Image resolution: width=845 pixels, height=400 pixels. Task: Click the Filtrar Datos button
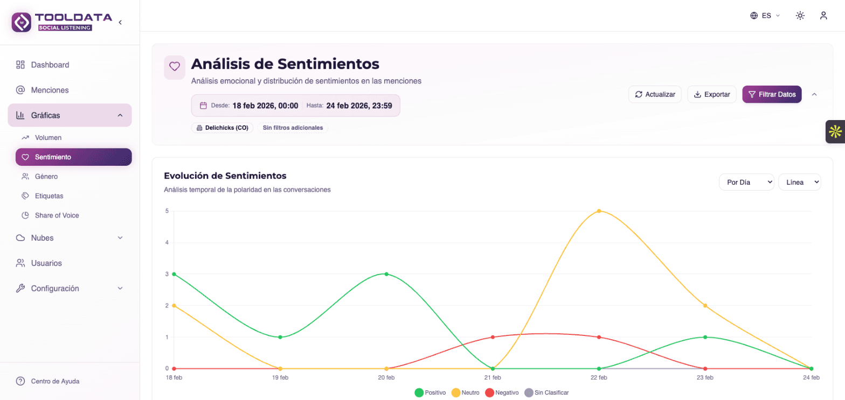(x=772, y=94)
